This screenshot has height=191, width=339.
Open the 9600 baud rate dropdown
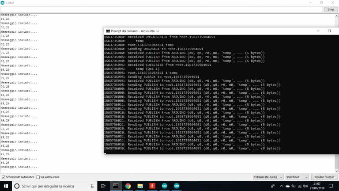pos(297,177)
